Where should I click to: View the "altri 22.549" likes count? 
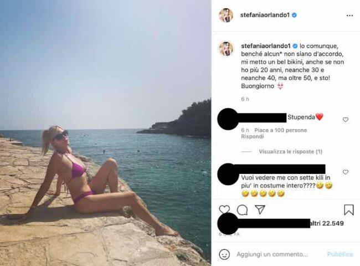point(327,223)
